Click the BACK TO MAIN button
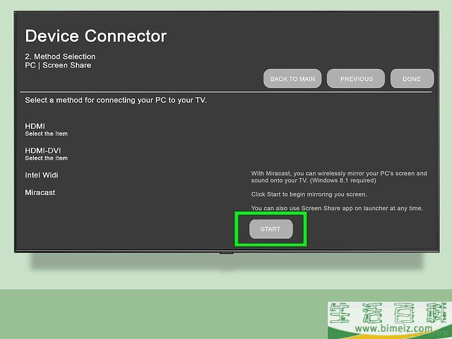The height and width of the screenshot is (339, 452). [x=292, y=79]
